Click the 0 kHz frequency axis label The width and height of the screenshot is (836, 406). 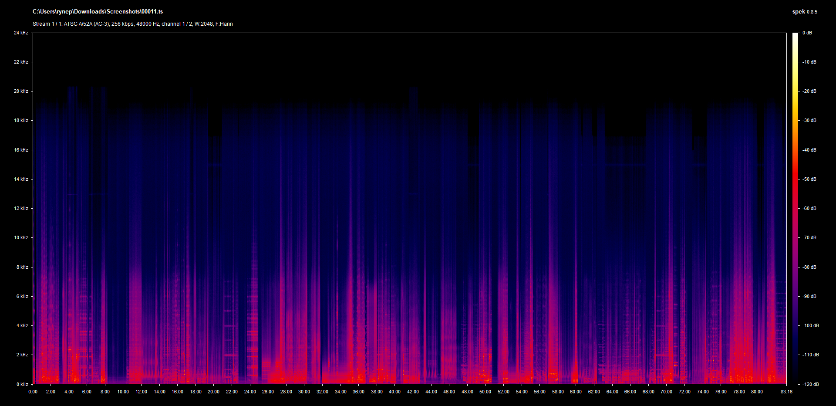(x=22, y=384)
